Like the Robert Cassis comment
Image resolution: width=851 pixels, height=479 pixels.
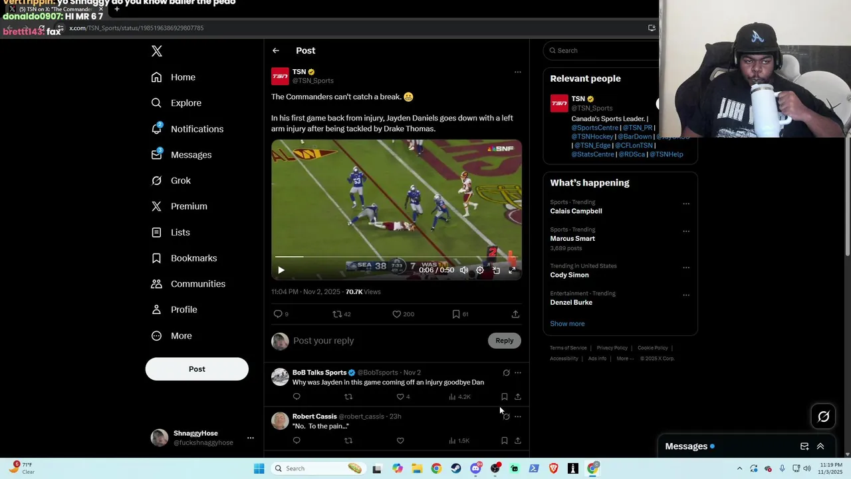tap(400, 440)
